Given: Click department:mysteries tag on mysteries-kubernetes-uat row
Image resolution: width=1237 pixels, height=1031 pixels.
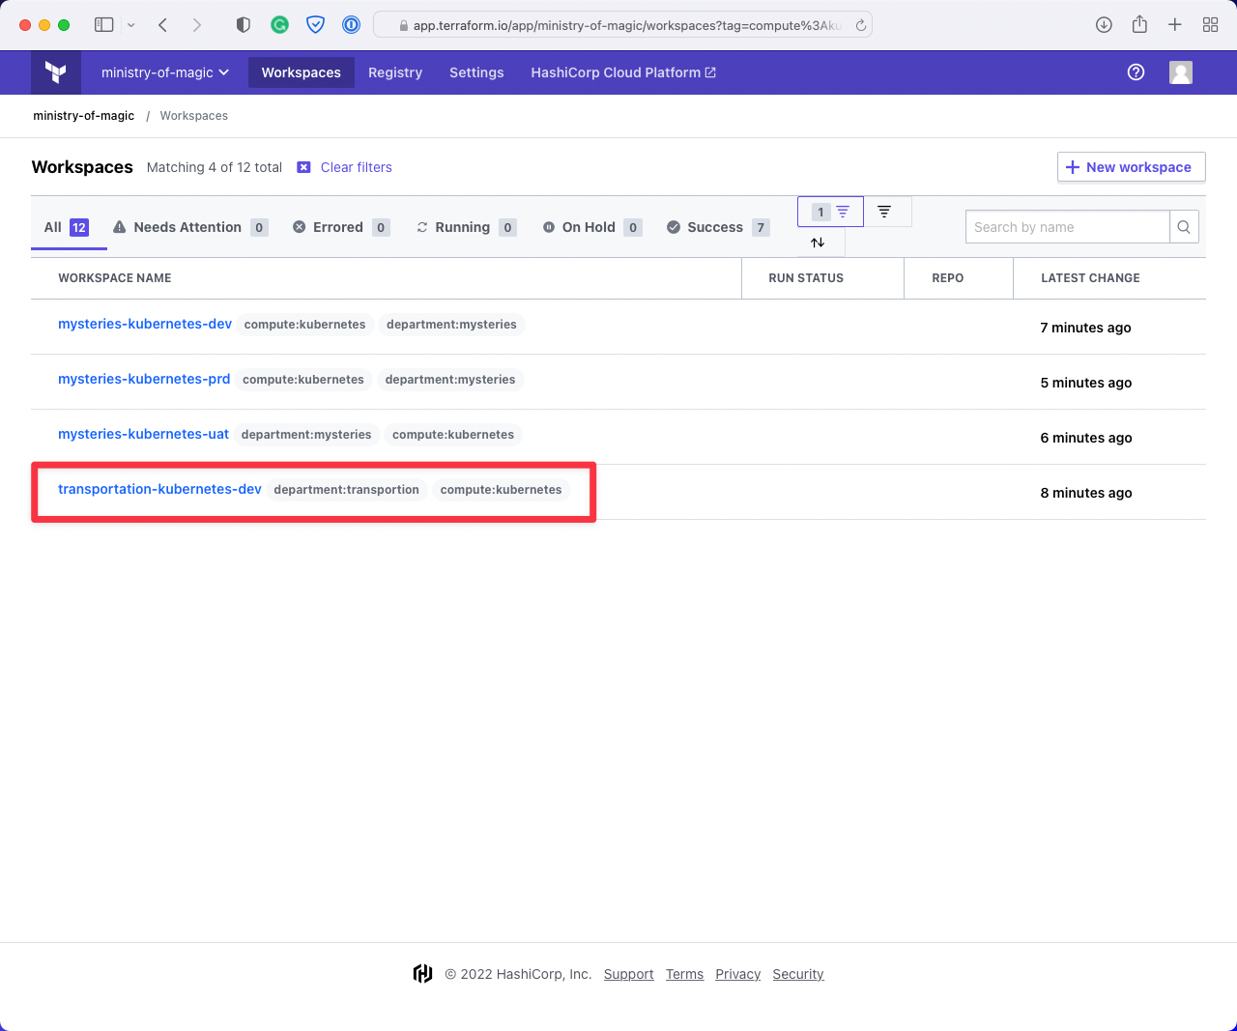Looking at the screenshot, I should 306,435.
